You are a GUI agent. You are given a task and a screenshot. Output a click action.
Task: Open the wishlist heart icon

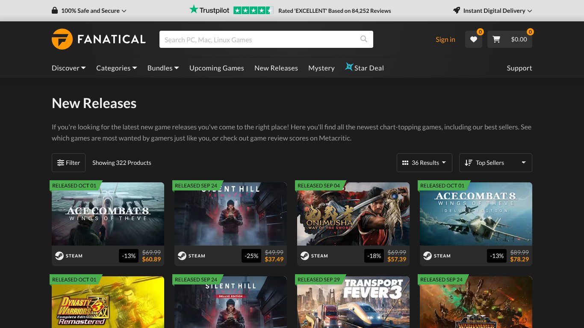click(474, 39)
